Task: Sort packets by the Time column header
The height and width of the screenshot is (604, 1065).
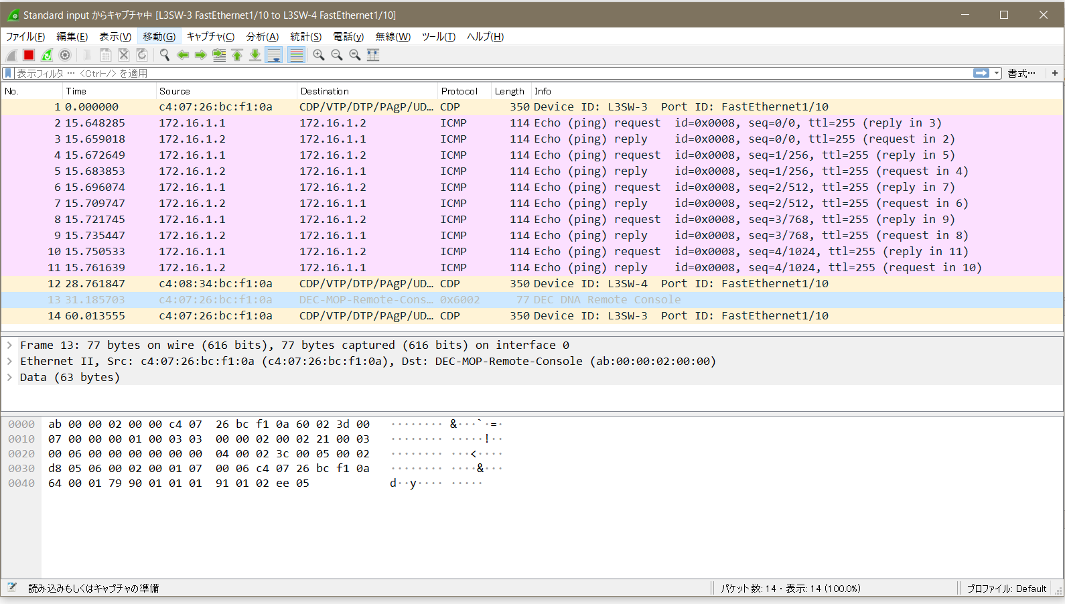Action: point(109,91)
